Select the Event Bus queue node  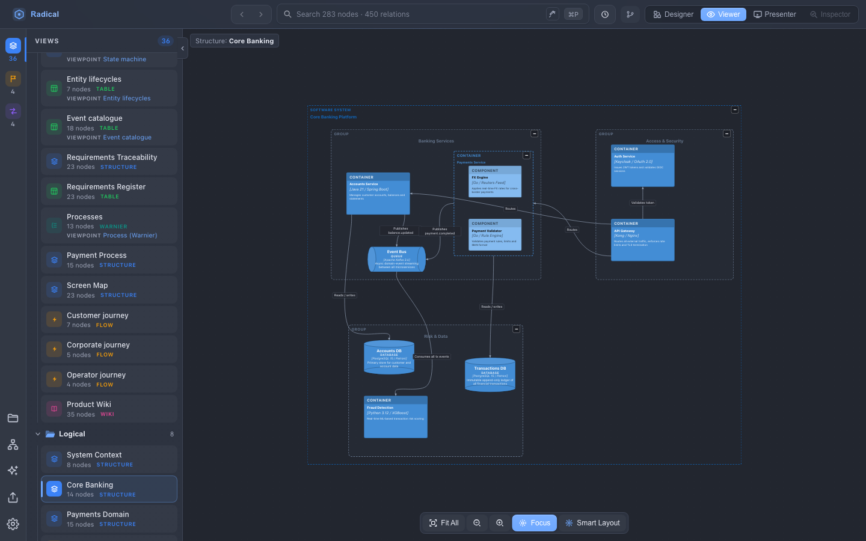(x=396, y=260)
